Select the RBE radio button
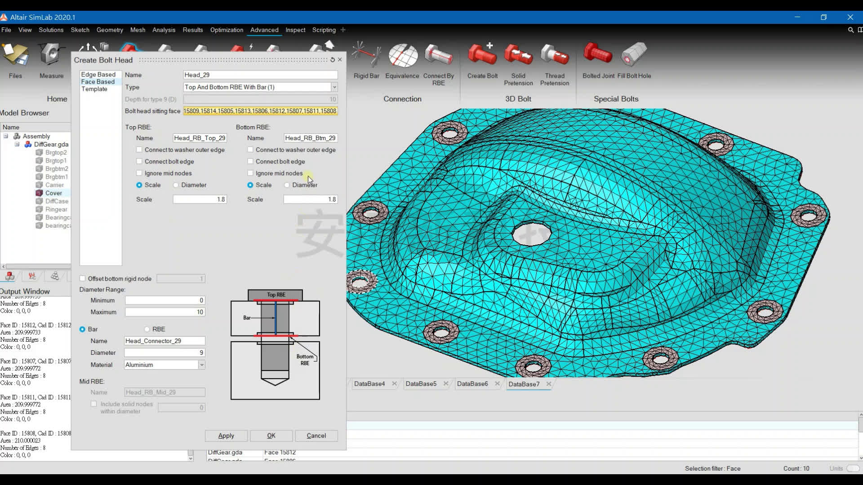The height and width of the screenshot is (485, 863). pyautogui.click(x=147, y=329)
